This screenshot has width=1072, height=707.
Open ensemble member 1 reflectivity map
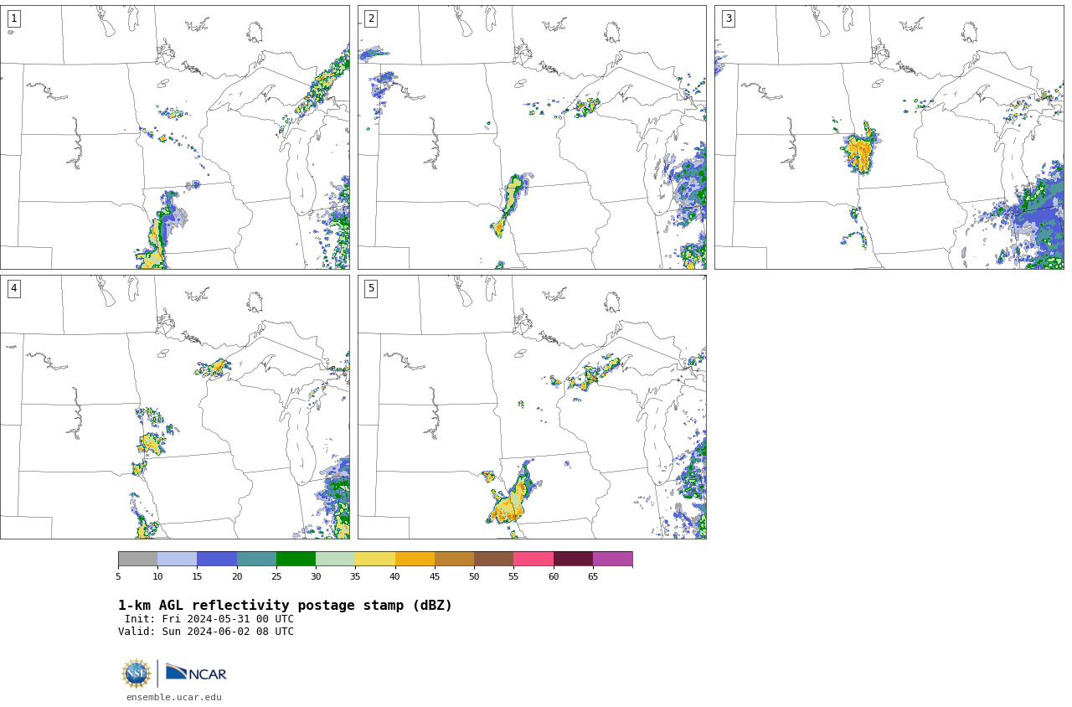174,137
